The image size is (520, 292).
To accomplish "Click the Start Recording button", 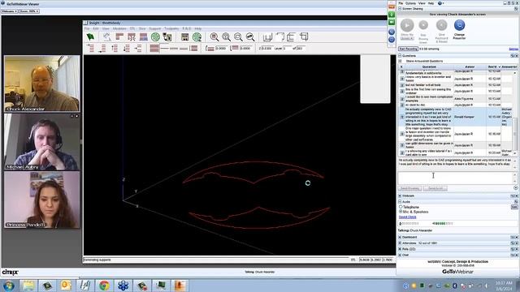I will [408, 49].
